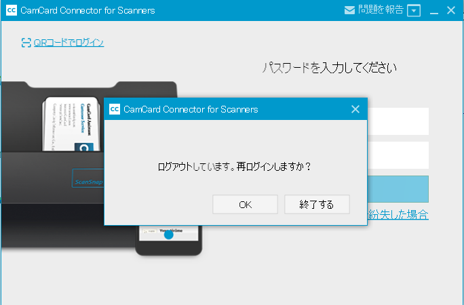The height and width of the screenshot is (305, 464).
Task: Click the ScanSnap label on scanner image
Action: click(88, 181)
